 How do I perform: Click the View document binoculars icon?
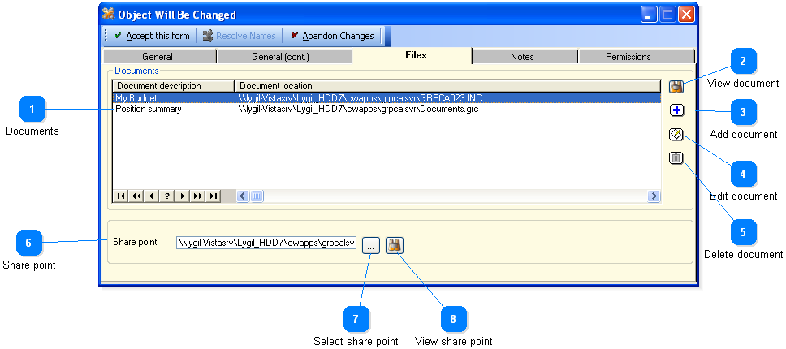(676, 87)
